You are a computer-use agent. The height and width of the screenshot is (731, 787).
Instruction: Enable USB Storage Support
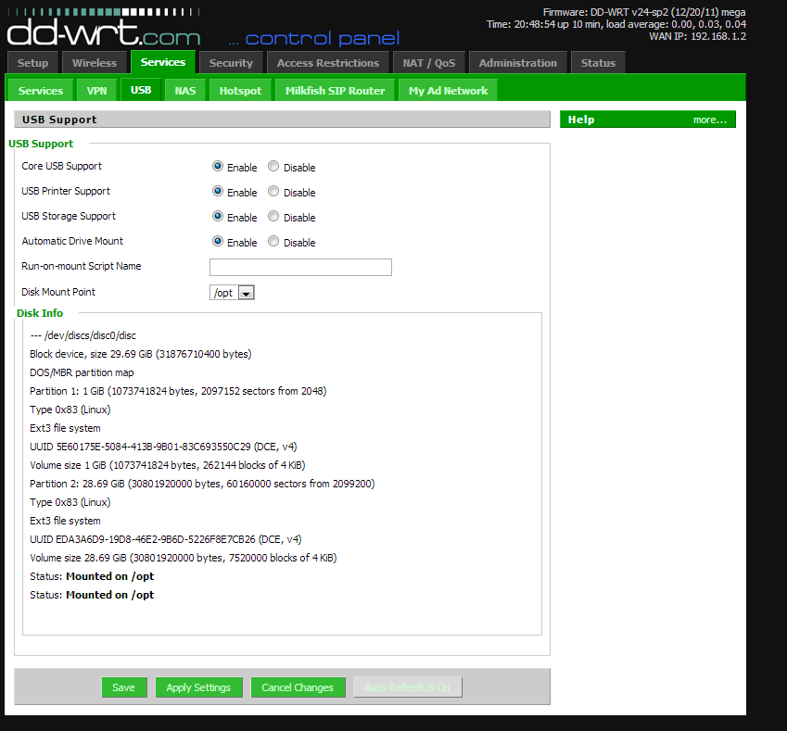217,216
